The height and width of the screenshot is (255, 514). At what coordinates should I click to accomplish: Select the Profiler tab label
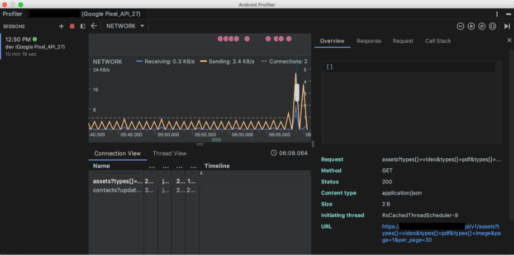click(12, 14)
